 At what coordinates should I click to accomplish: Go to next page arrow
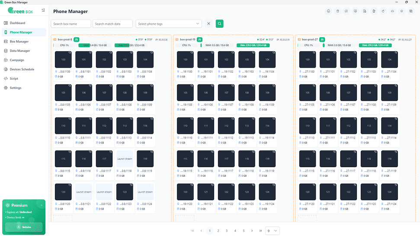pyautogui.click(x=252, y=231)
